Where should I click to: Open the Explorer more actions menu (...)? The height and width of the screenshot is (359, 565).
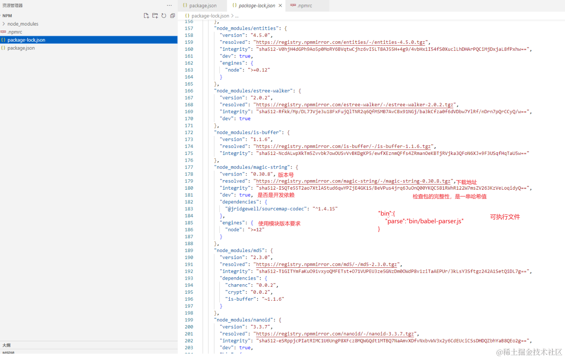(169, 5)
